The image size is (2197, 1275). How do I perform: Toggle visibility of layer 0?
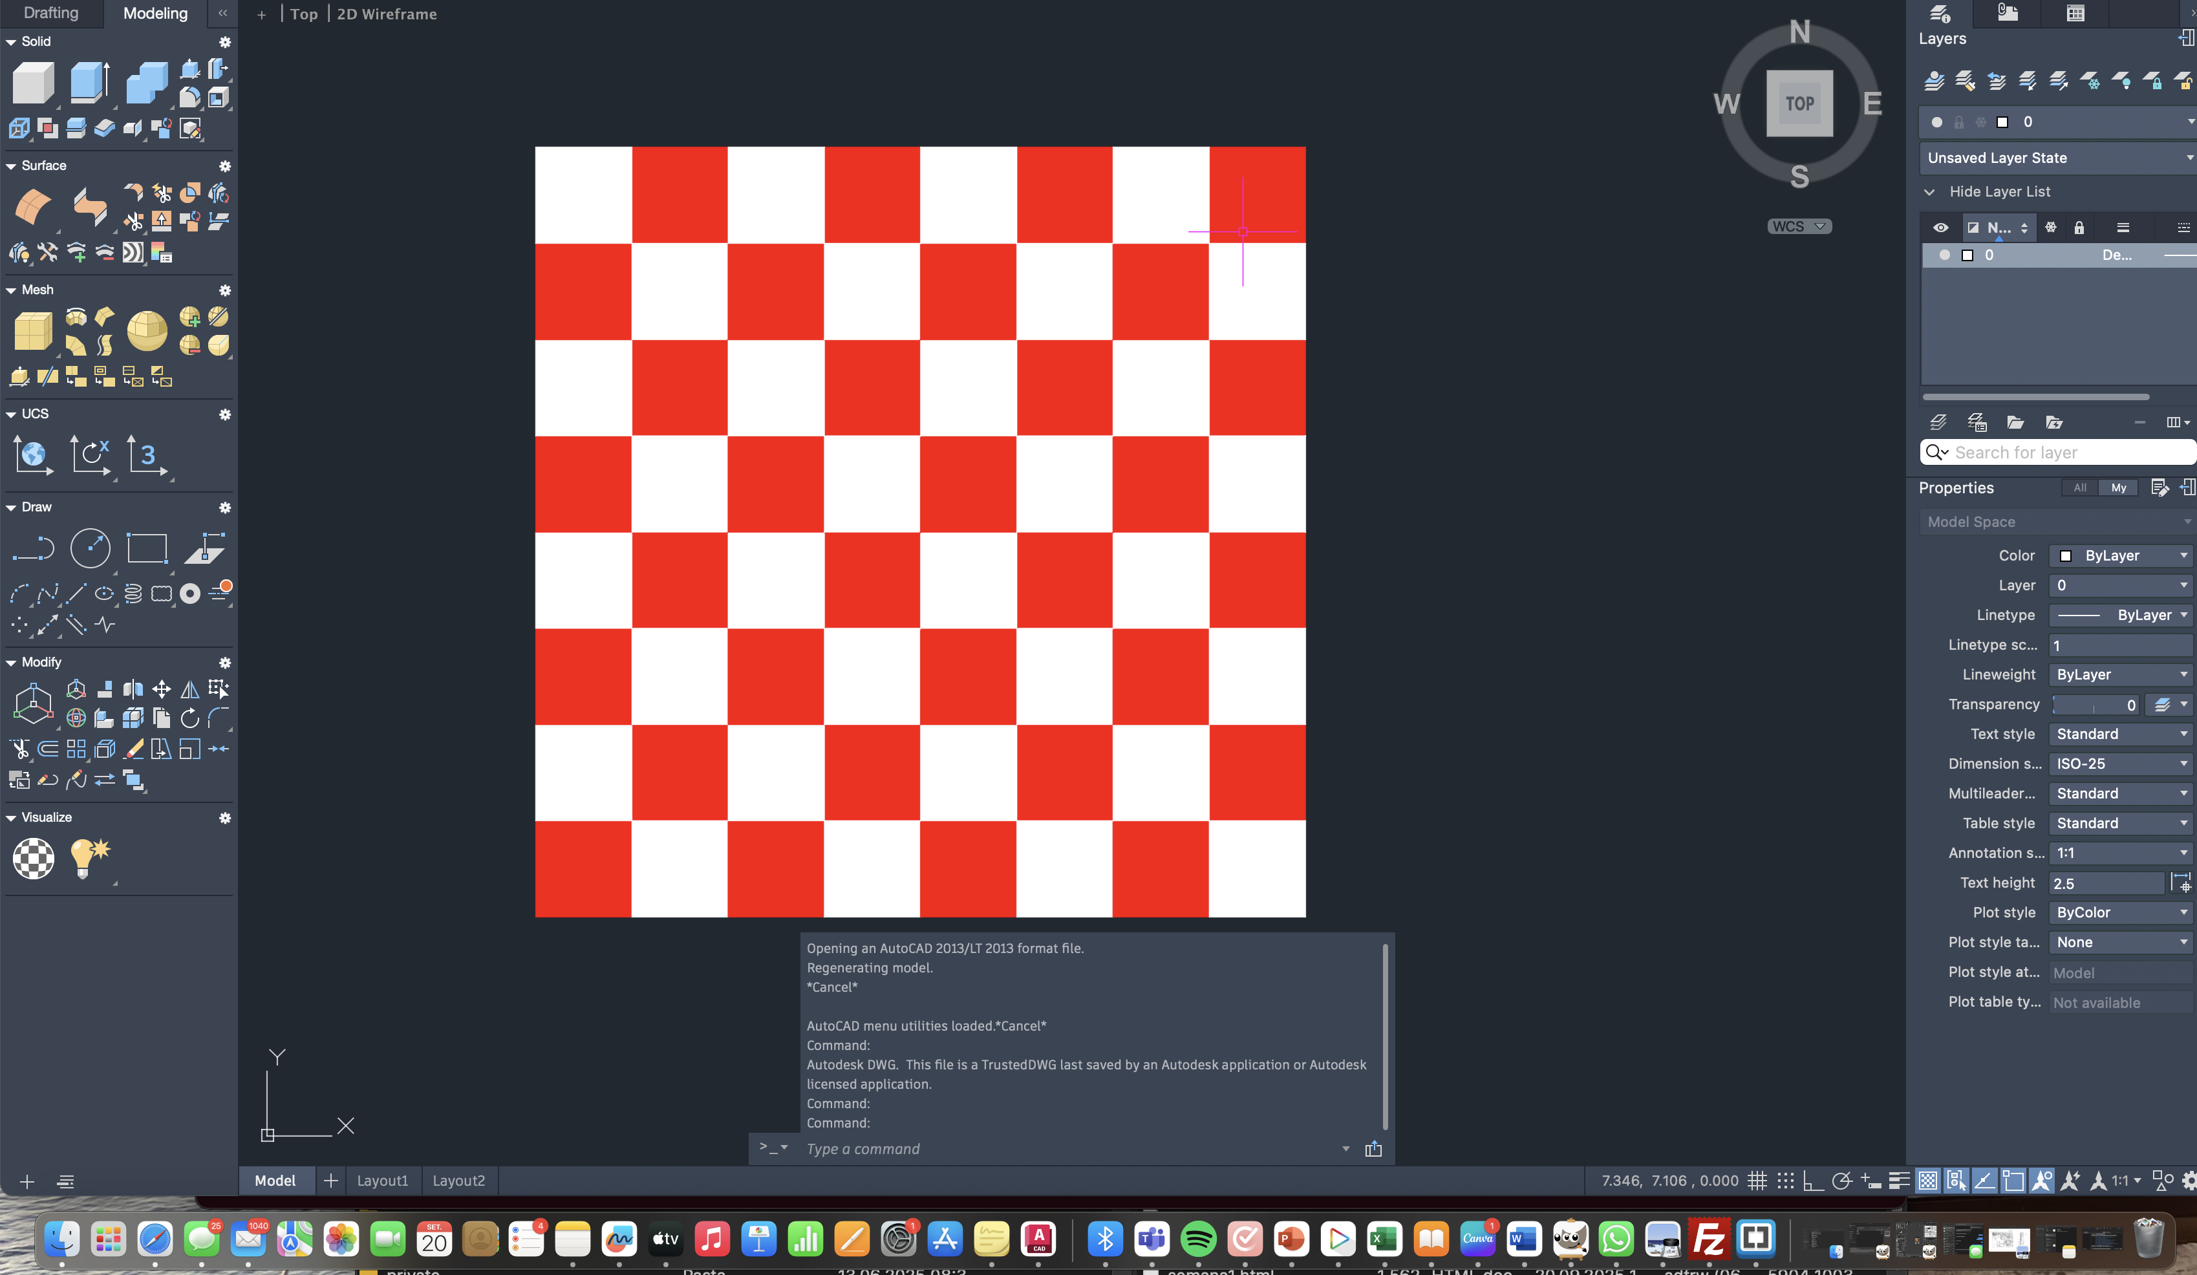(x=1944, y=255)
